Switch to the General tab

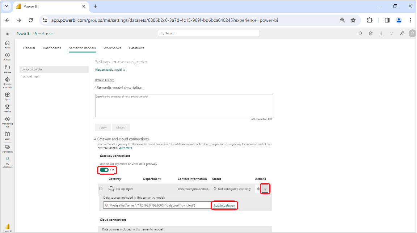pos(29,48)
